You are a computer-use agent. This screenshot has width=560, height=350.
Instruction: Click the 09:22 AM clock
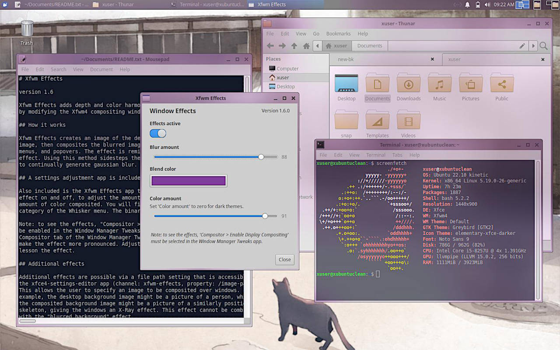pos(504,4)
